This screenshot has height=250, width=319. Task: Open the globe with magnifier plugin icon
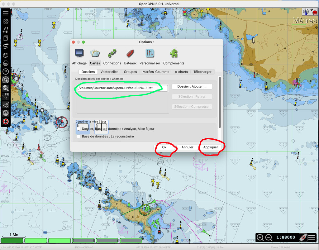6,88
